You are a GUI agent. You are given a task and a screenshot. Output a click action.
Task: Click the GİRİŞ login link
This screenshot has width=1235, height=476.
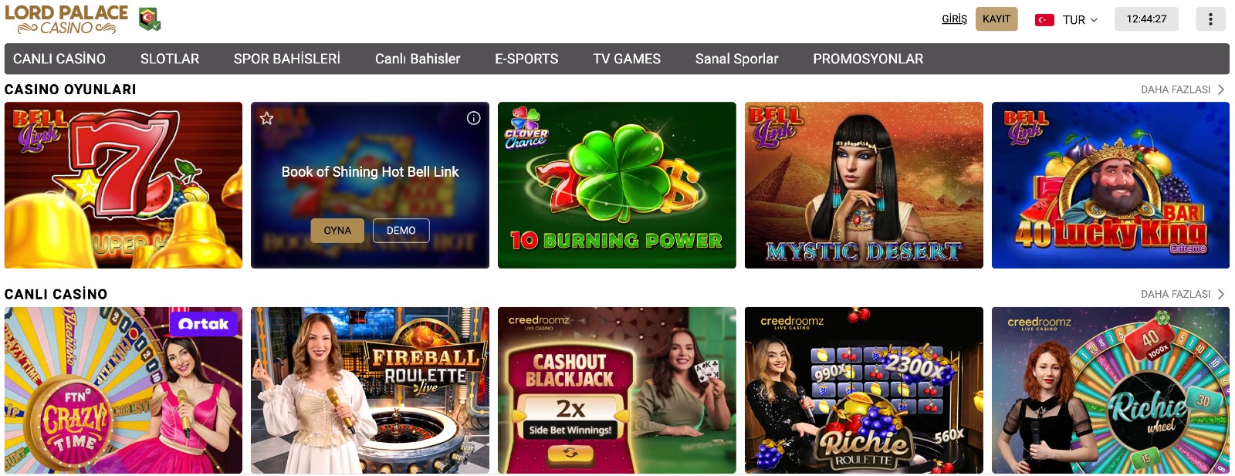(x=954, y=19)
